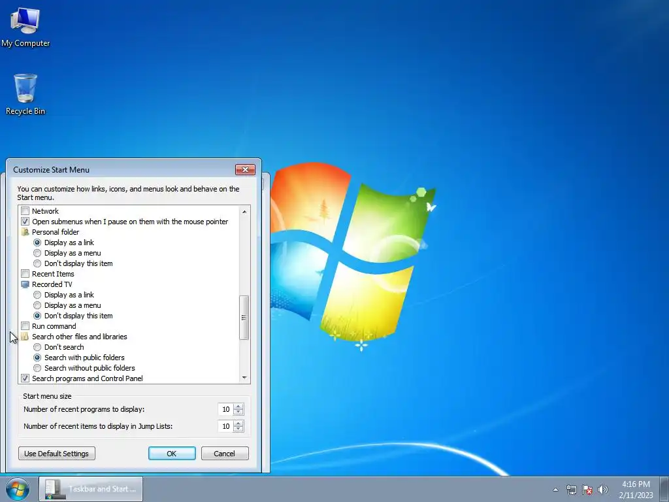Click the Personal folder icon in list
The height and width of the screenshot is (502, 669).
coord(25,232)
